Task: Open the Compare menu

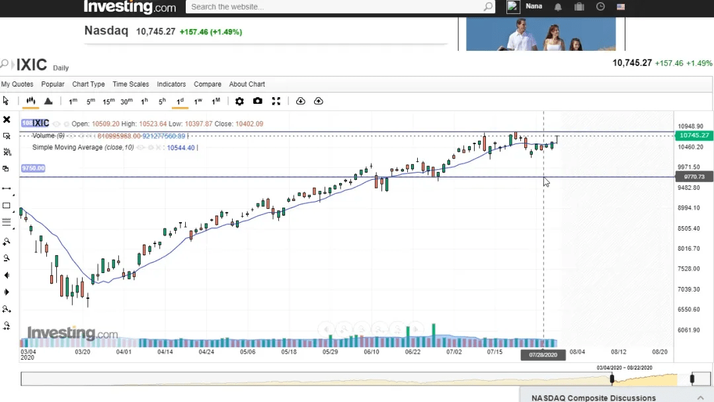Action: [208, 84]
